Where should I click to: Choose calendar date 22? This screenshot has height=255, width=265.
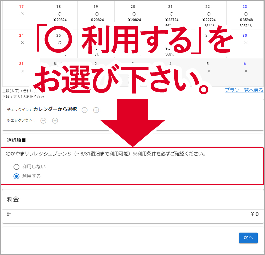pos(208,15)
